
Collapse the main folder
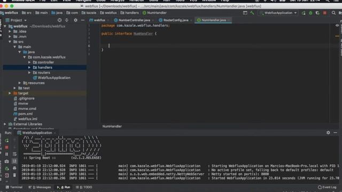tap(14, 47)
